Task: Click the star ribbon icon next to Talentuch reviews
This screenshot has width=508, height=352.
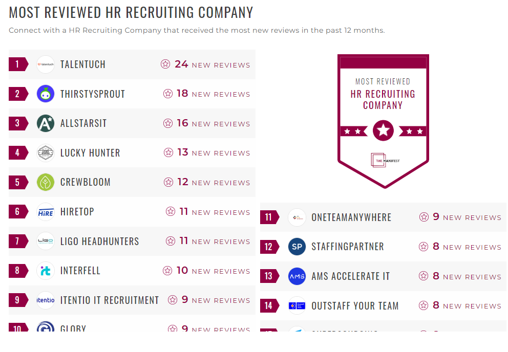Action: click(x=165, y=63)
